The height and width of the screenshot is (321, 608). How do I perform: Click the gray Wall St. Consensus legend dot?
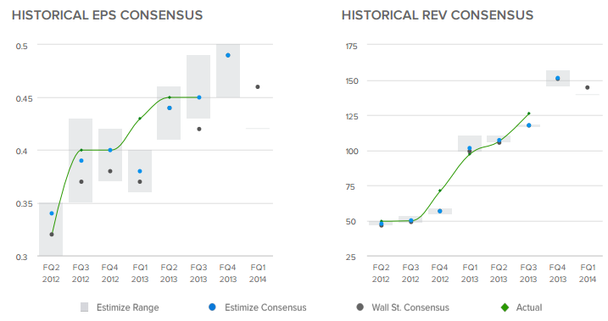tap(360, 307)
